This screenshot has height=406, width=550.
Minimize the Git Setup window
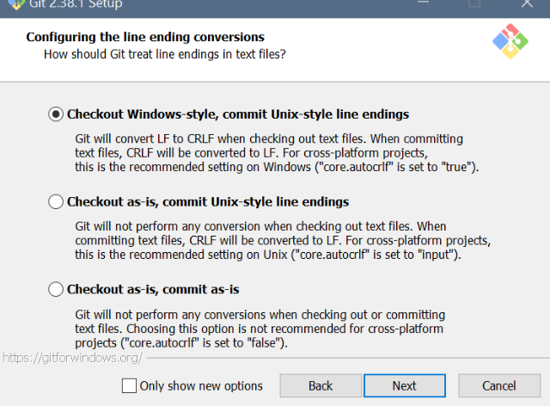click(424, 3)
